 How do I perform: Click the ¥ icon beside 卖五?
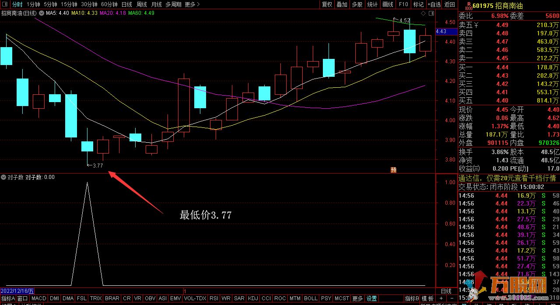[476, 25]
